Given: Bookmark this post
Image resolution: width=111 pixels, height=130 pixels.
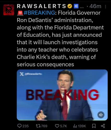Looking at the screenshot, I should point(94,126).
